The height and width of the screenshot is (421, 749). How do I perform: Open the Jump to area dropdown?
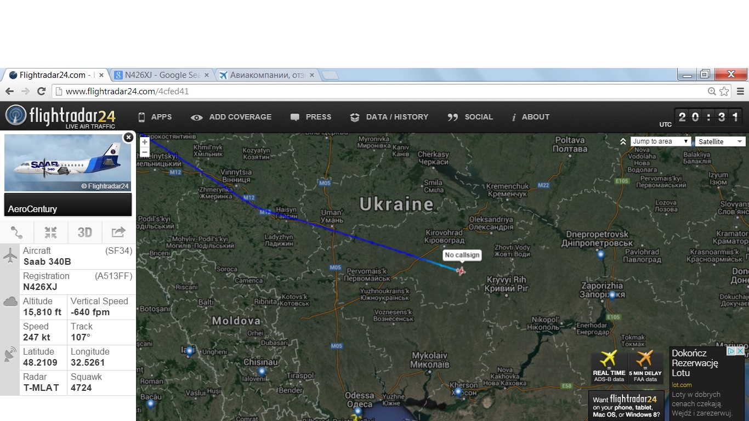(660, 141)
